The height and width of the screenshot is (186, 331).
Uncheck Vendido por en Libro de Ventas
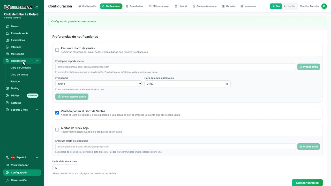(x=57, y=113)
